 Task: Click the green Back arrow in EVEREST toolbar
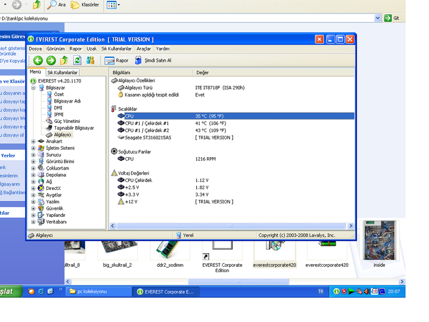38,61
